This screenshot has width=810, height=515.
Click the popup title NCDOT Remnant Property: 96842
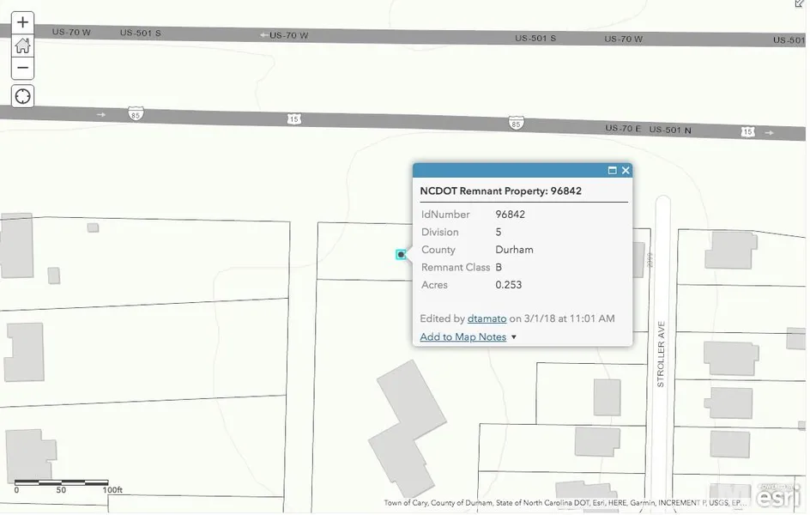(x=500, y=191)
